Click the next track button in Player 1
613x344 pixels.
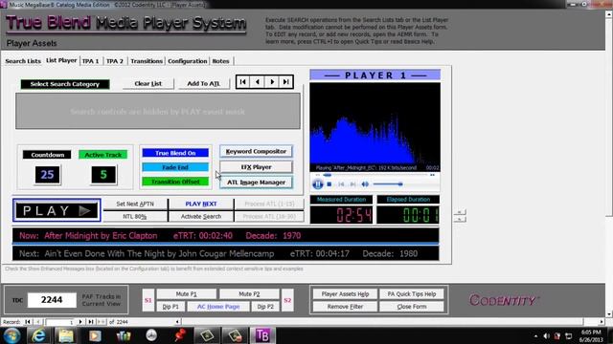(x=352, y=184)
